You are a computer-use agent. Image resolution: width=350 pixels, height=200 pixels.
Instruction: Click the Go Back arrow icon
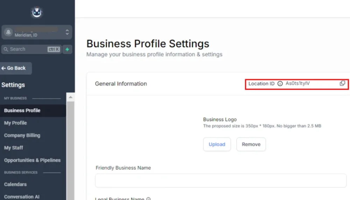[3, 68]
